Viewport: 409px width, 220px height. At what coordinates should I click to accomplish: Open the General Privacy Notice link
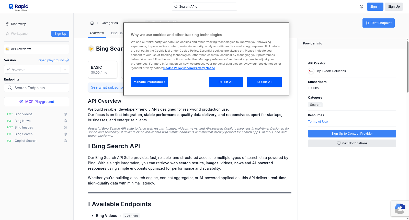[199, 68]
